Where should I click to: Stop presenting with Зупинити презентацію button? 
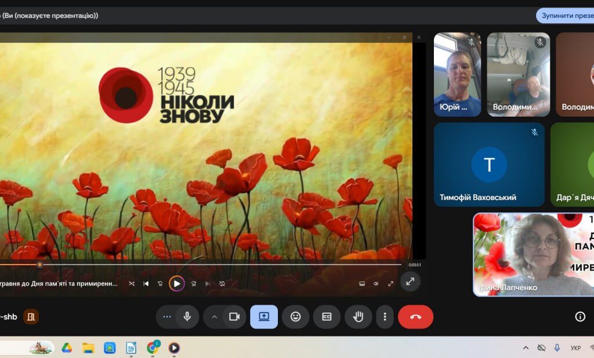tap(565, 16)
